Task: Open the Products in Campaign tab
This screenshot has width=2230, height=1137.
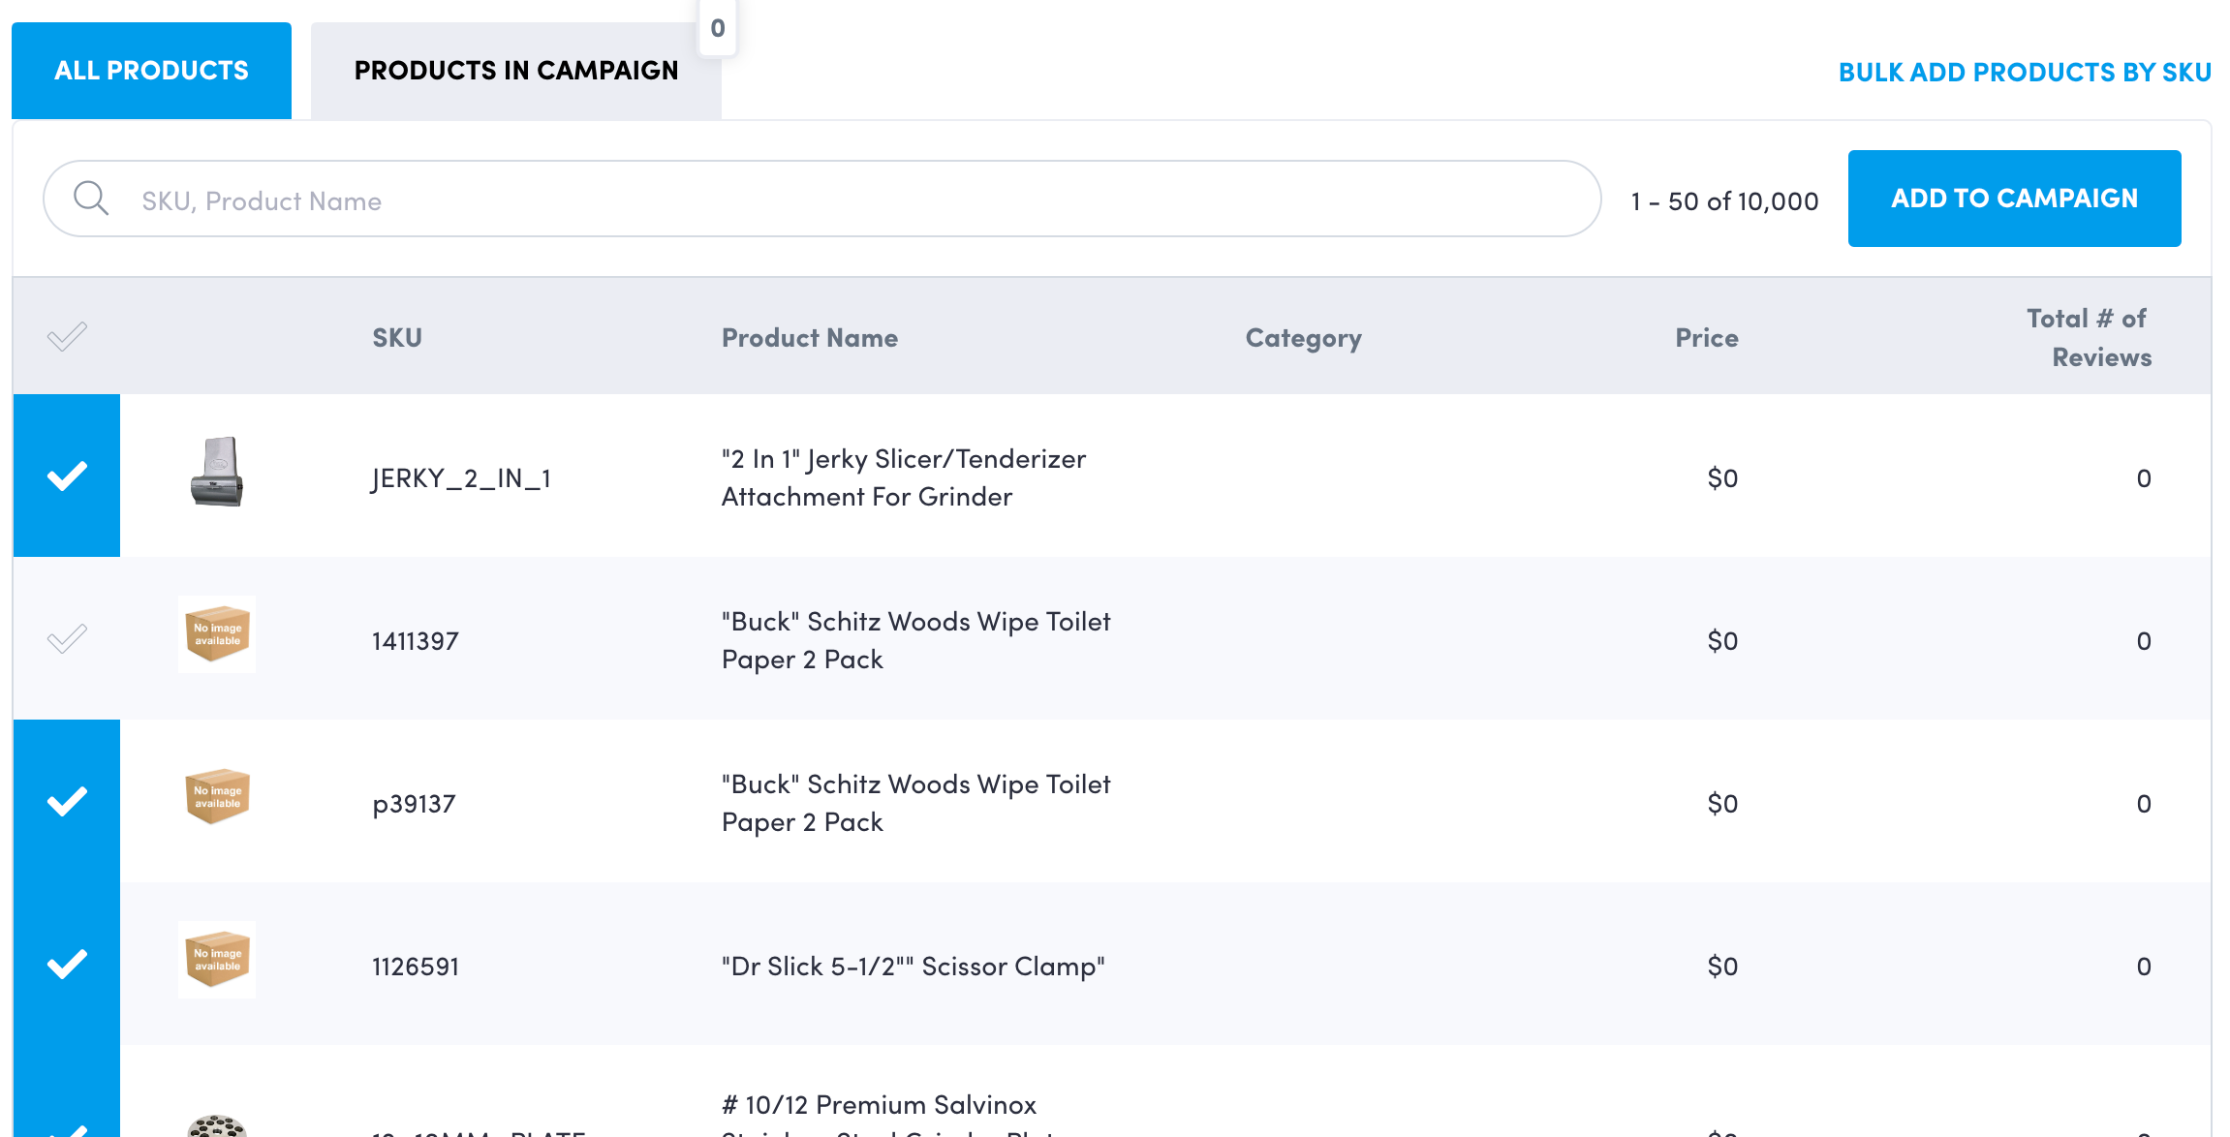Action: coord(515,71)
